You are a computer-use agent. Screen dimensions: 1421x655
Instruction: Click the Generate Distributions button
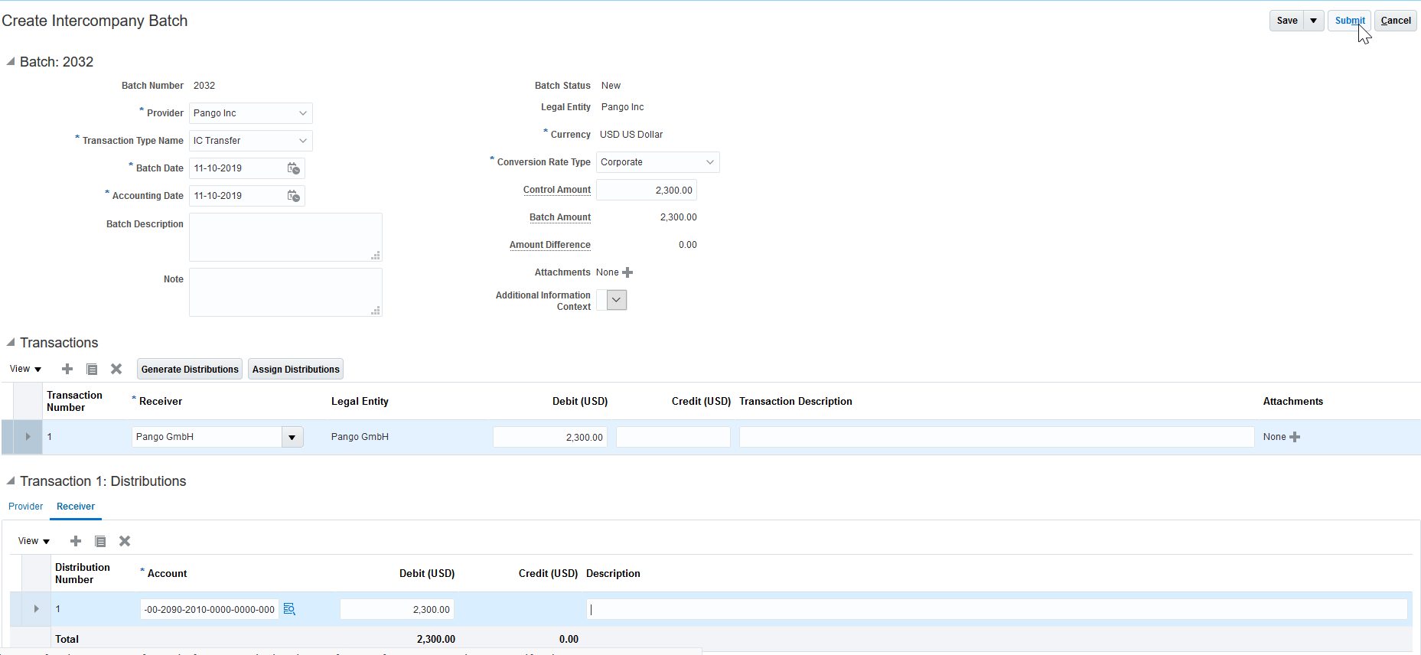190,369
